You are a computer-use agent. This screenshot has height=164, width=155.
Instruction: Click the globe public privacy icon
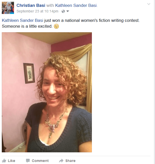click(63, 11)
